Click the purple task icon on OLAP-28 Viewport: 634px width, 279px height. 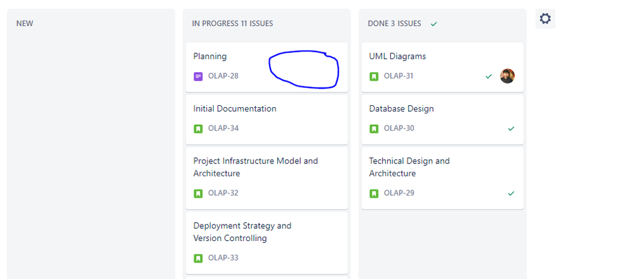198,76
